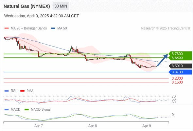The image size is (193, 131).
Task: Click the Natural Gas (NYMEX) title
Action: point(27,6)
